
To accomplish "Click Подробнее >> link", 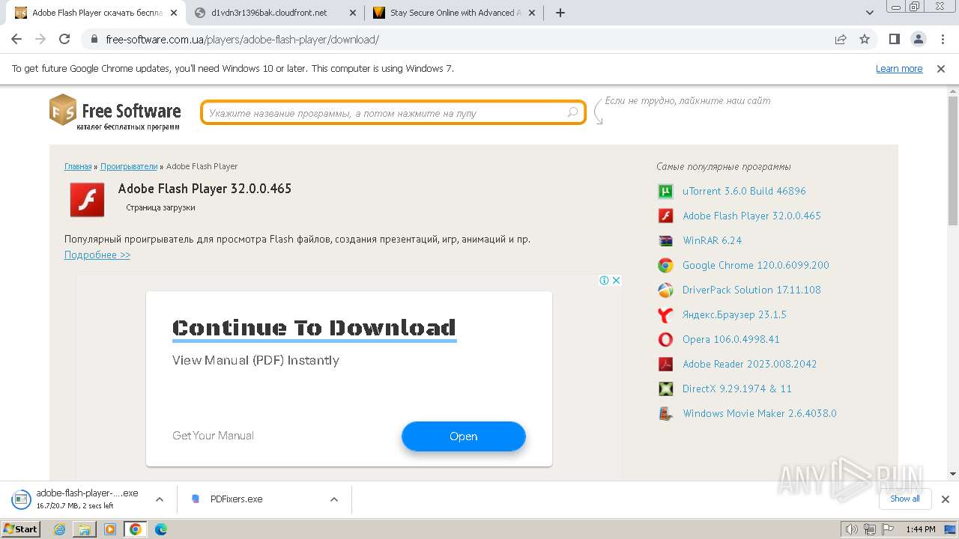I will tap(97, 255).
